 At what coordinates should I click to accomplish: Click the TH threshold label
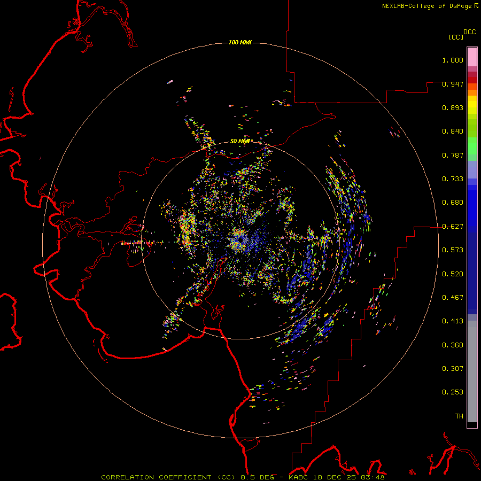(x=459, y=416)
